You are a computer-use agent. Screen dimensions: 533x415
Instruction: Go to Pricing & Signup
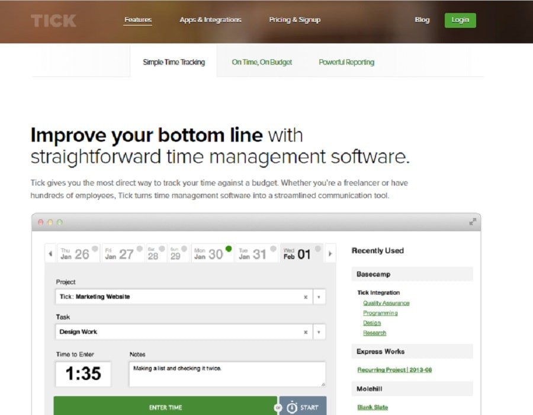295,20
